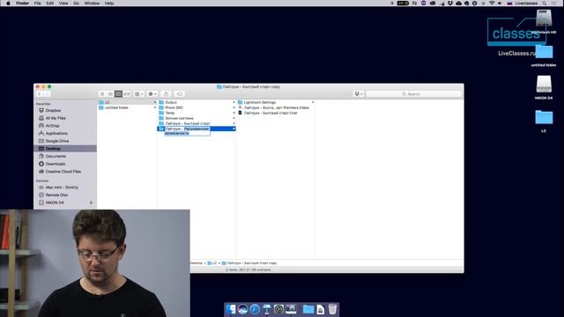
Task: Open the Help menu
Action: 109,4
